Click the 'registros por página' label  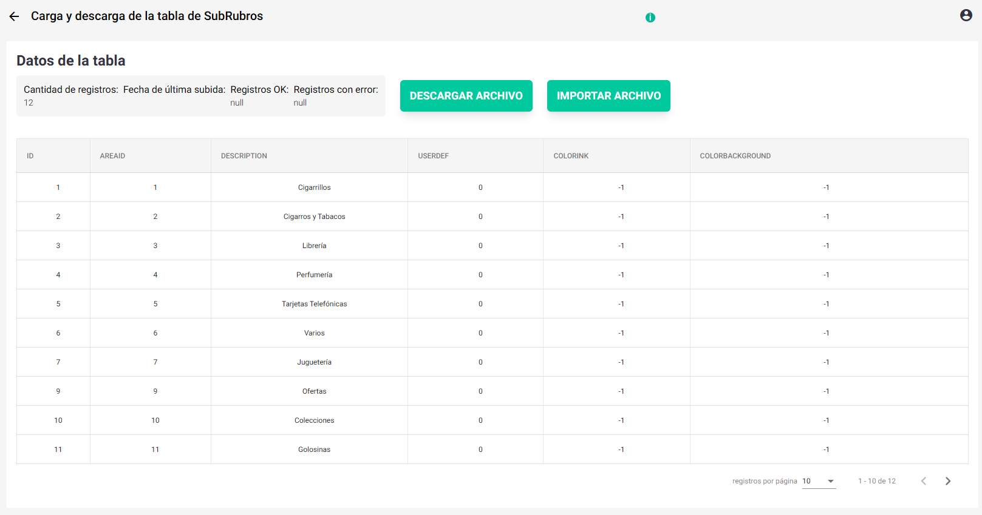point(765,481)
